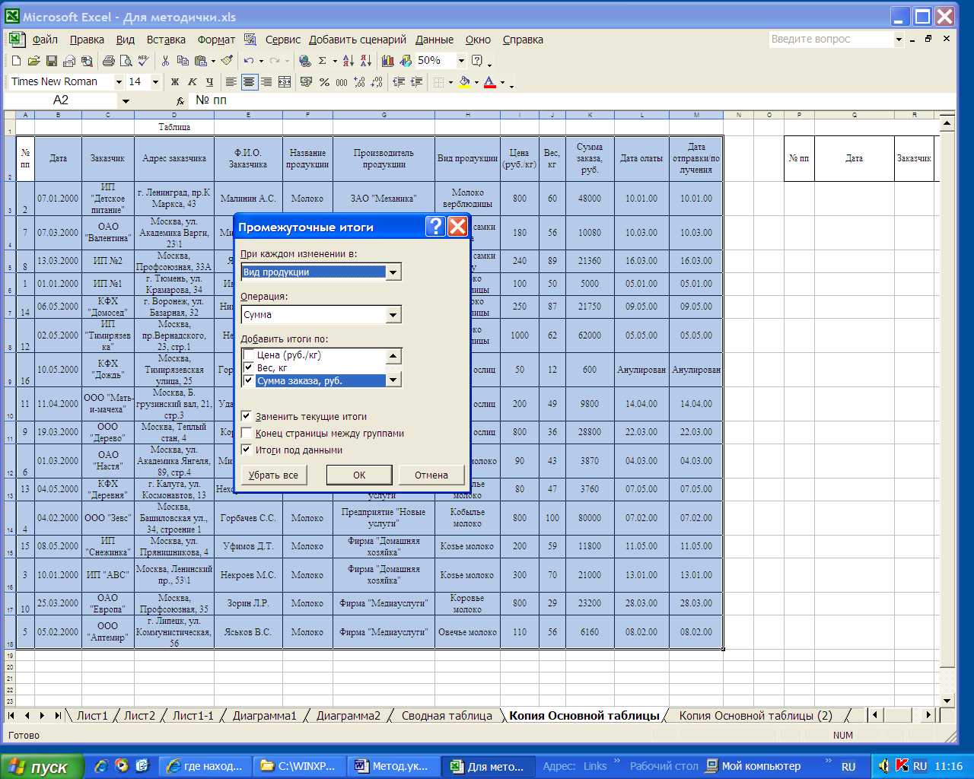The height and width of the screenshot is (779, 974).
Task: Sort descending with Я-А icon
Action: coord(365,61)
